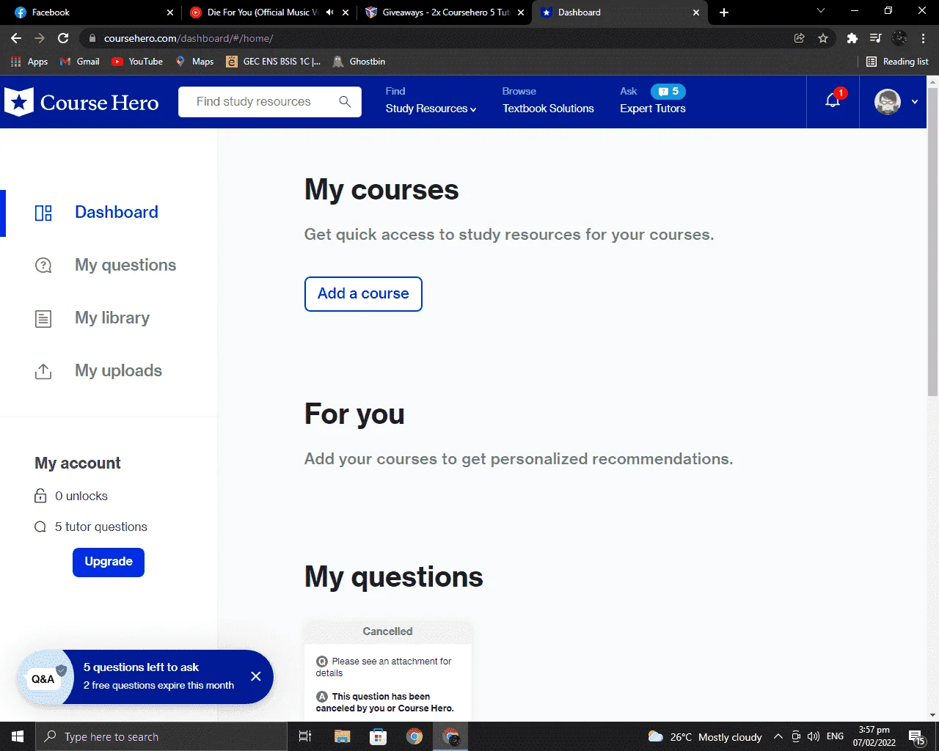
Task: Show hidden system tray icons
Action: pyautogui.click(x=778, y=736)
